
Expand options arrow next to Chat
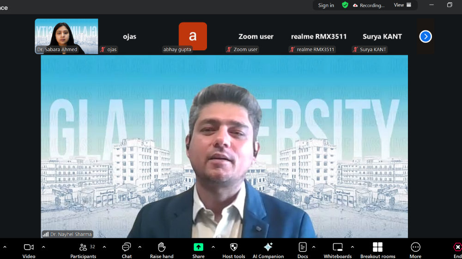(x=140, y=247)
